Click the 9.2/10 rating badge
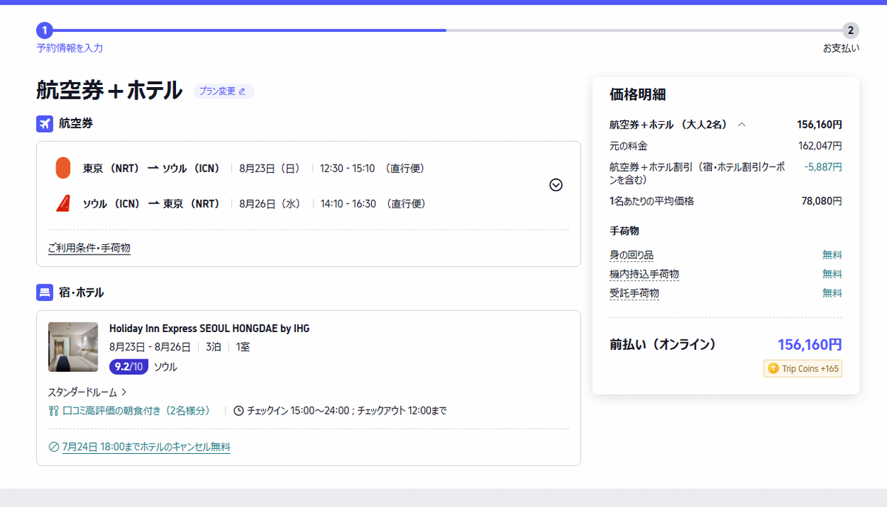The height and width of the screenshot is (507, 887). coord(129,367)
